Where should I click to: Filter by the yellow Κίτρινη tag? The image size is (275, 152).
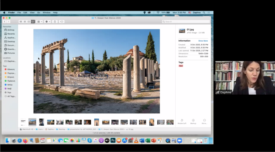10,77
